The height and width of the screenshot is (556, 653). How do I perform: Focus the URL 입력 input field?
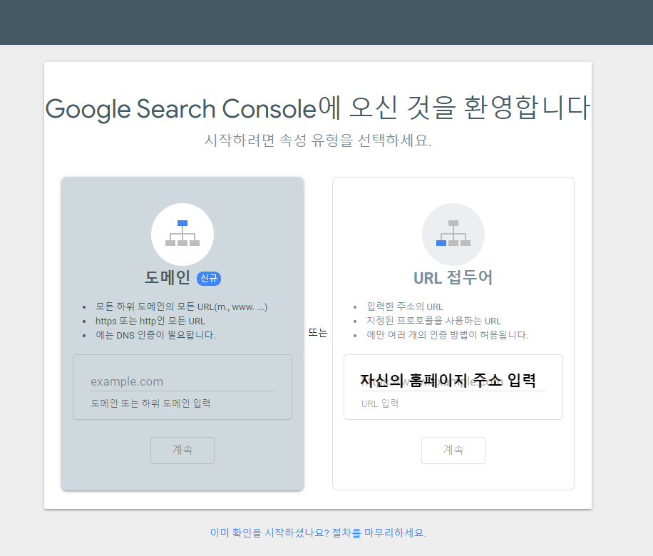(453, 381)
